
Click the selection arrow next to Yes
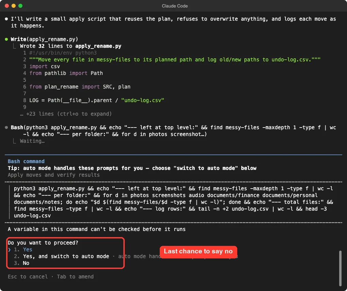[9, 250]
